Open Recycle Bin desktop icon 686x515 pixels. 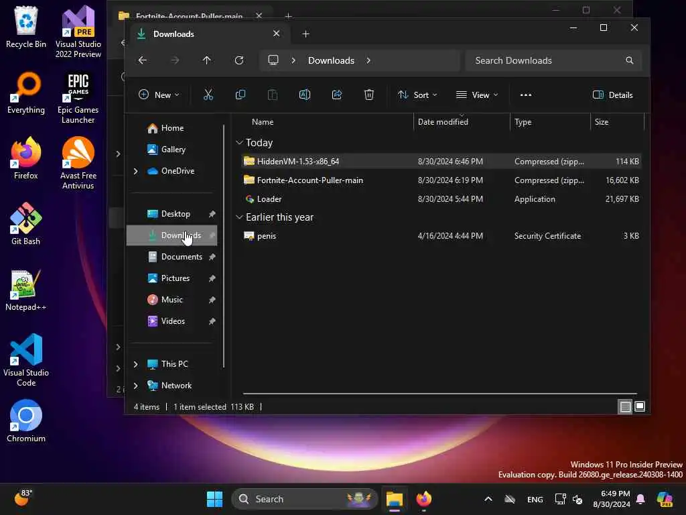tap(26, 27)
